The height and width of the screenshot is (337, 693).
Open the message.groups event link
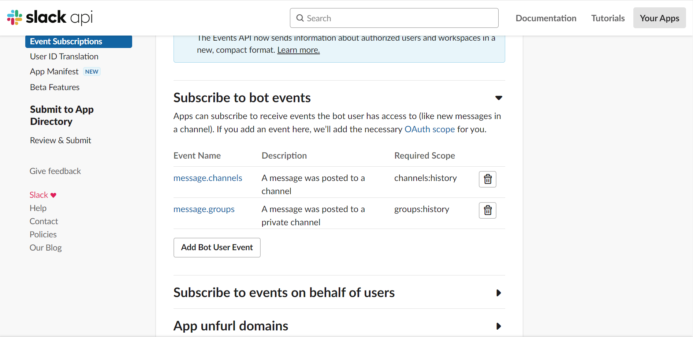(204, 209)
